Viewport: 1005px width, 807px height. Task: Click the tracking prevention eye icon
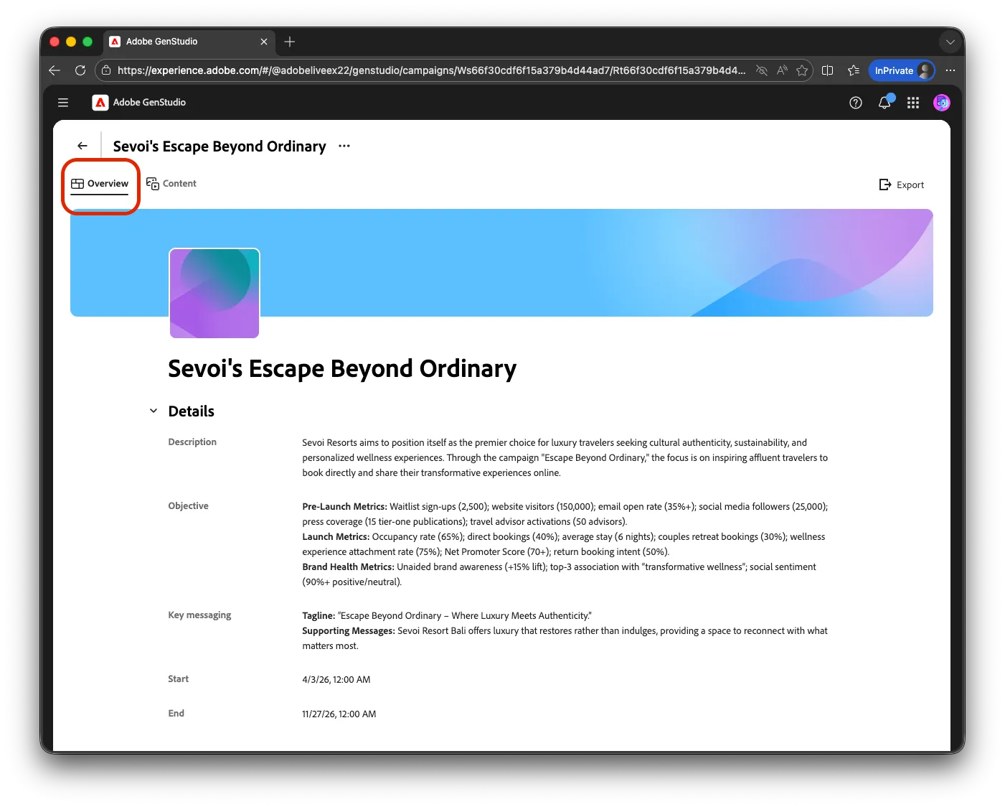pos(762,70)
